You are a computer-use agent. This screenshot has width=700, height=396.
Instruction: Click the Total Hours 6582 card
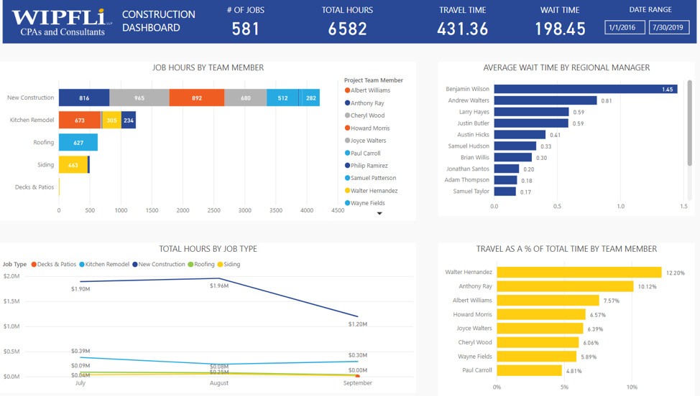(347, 22)
